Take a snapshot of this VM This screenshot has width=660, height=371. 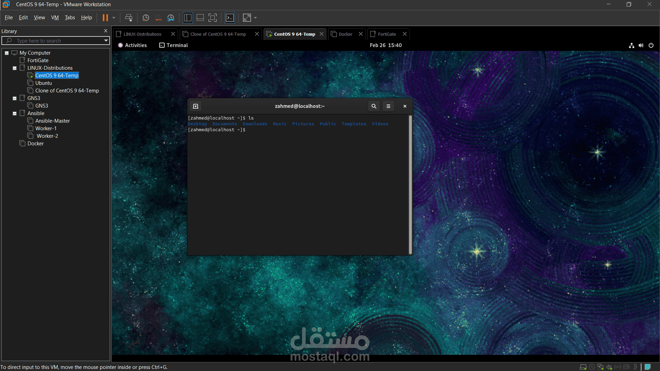(146, 18)
